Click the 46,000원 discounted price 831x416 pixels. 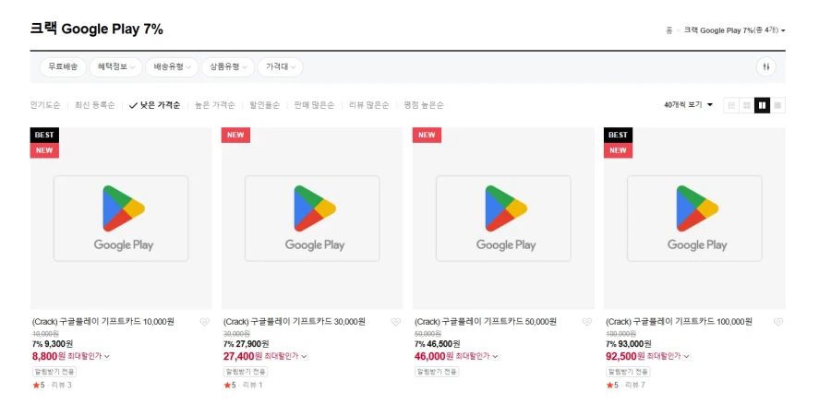coord(434,356)
